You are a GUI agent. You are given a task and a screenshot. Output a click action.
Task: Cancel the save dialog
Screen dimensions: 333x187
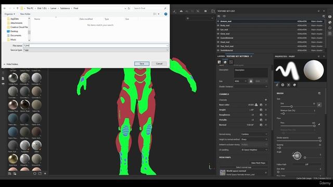(159, 63)
